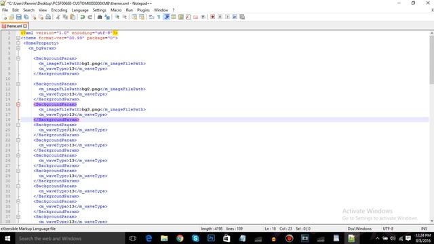The height and width of the screenshot is (244, 434).
Task: Click the Copy toolbar icon
Action: point(65,17)
